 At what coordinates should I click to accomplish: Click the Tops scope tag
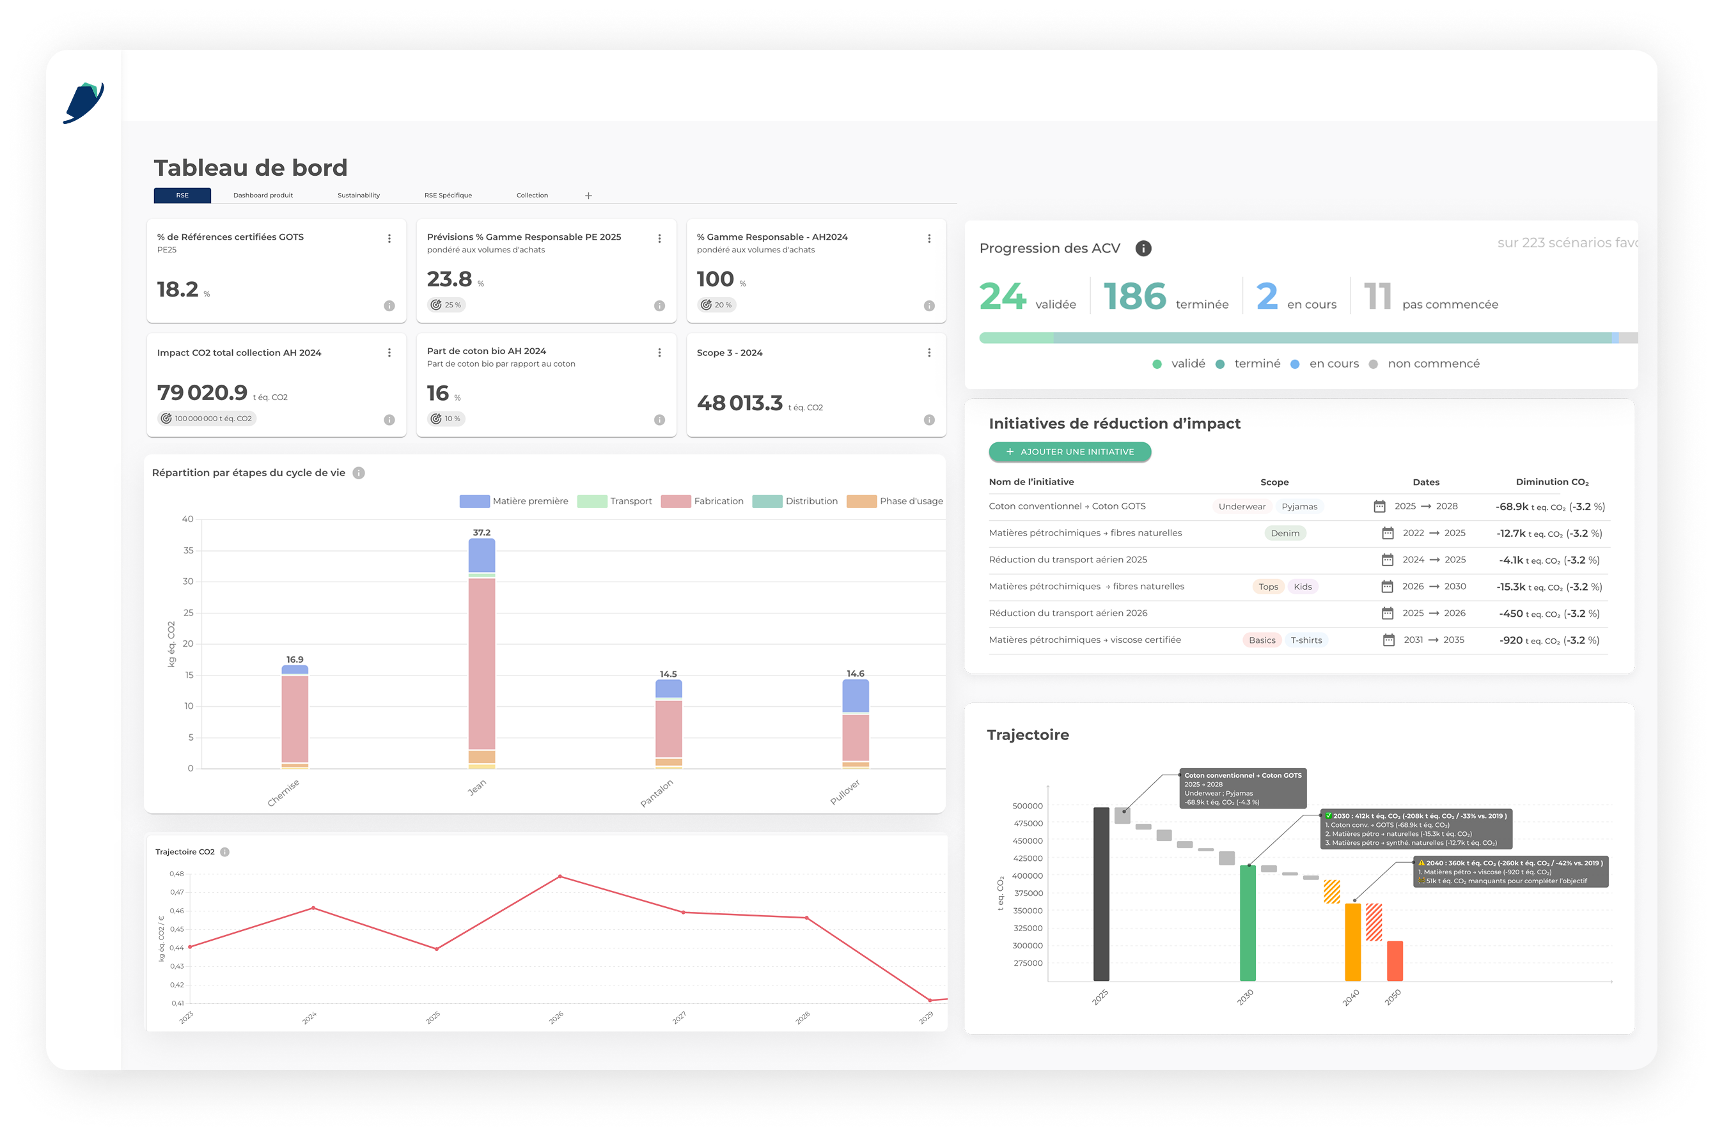click(x=1269, y=587)
